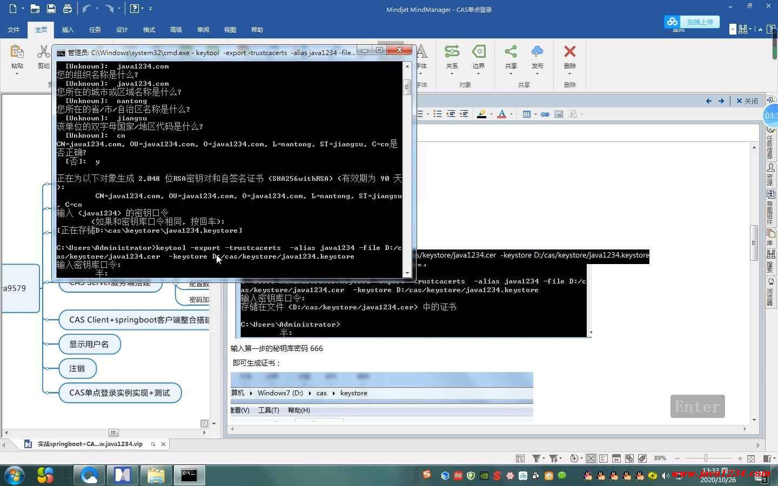Click the Undo arrow icon
The width and height of the screenshot is (778, 486).
coord(86,9)
